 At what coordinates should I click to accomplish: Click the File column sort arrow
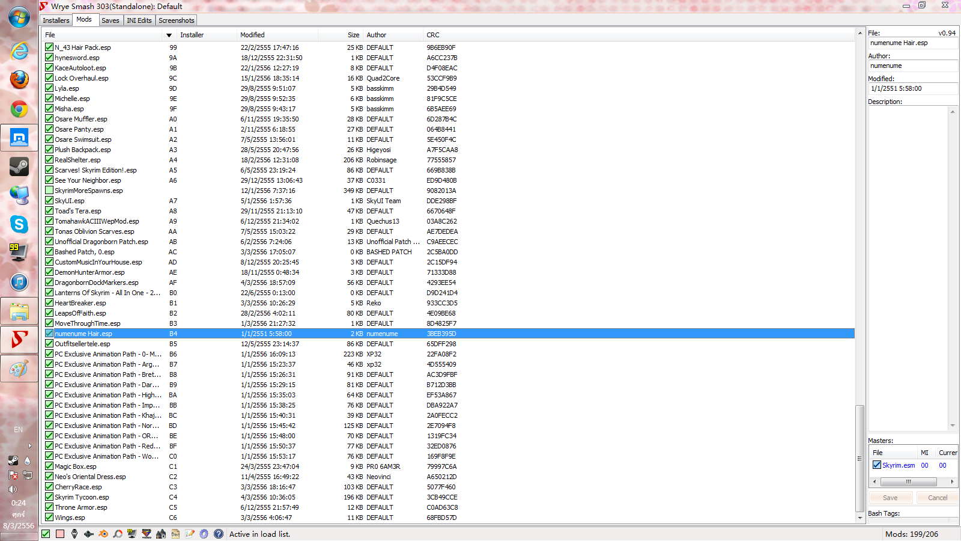coord(169,35)
